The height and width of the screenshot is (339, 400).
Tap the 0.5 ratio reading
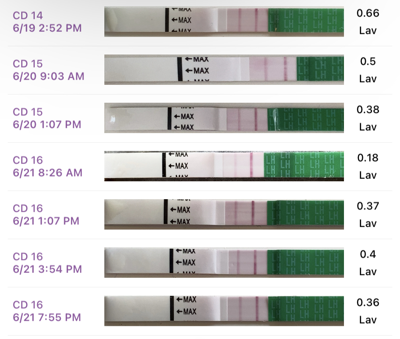tap(368, 61)
